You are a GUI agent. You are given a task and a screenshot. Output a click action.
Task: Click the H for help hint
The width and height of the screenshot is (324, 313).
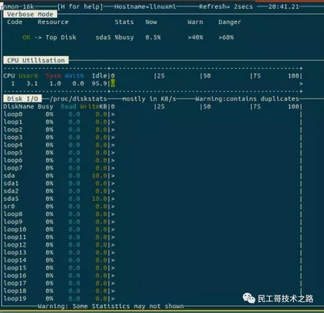80,6
